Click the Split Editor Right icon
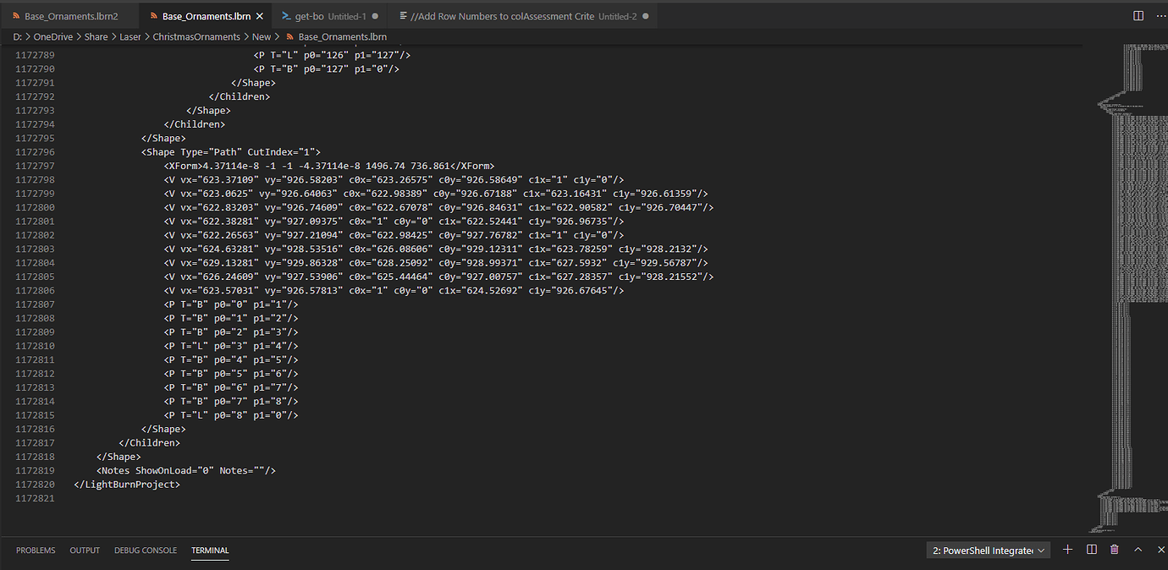Viewport: 1168px width, 570px height. pos(1138,16)
